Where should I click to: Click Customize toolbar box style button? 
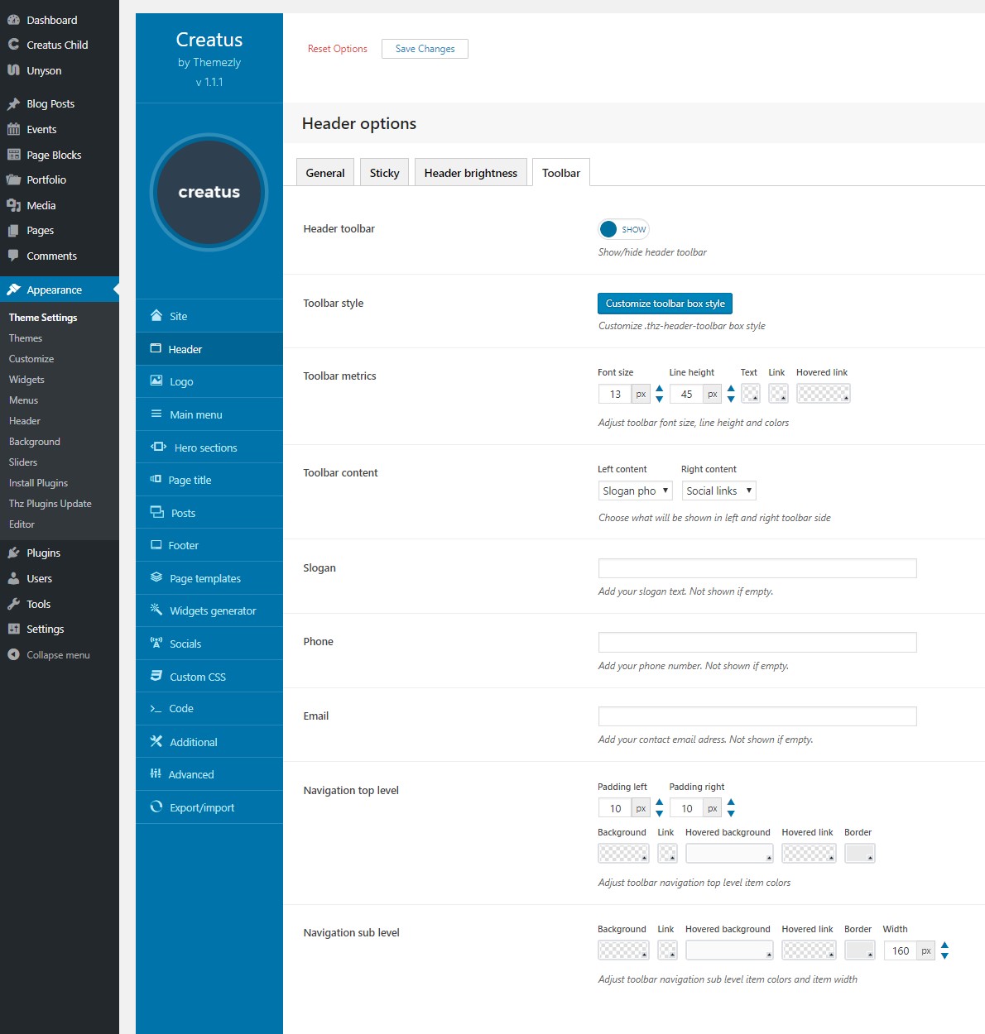[665, 304]
